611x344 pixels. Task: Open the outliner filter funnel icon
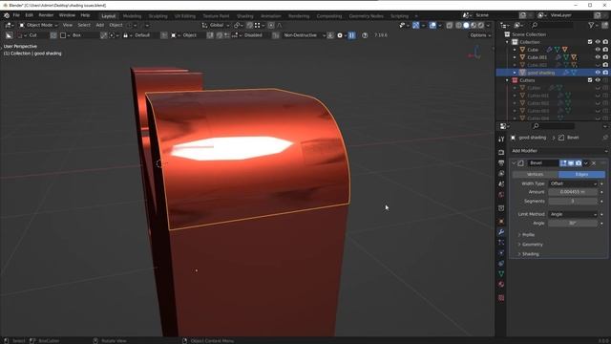click(x=592, y=25)
